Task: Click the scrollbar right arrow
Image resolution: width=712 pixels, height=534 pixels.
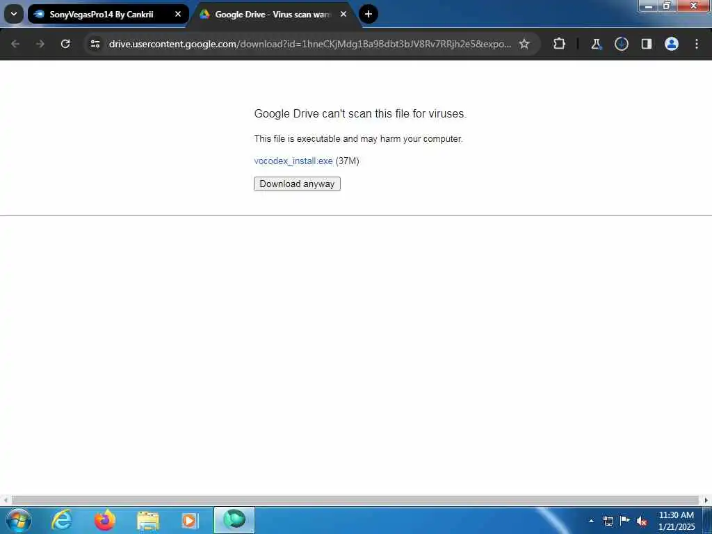Action: 706,500
